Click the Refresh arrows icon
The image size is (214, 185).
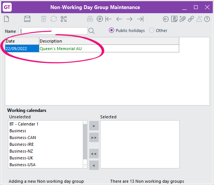54,19
